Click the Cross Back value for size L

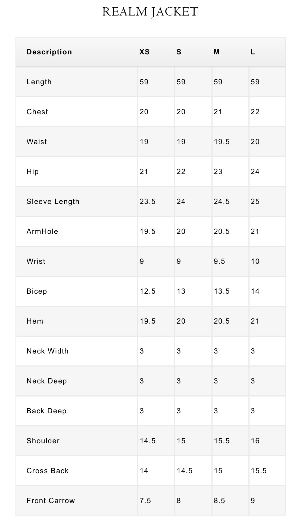pos(259,471)
